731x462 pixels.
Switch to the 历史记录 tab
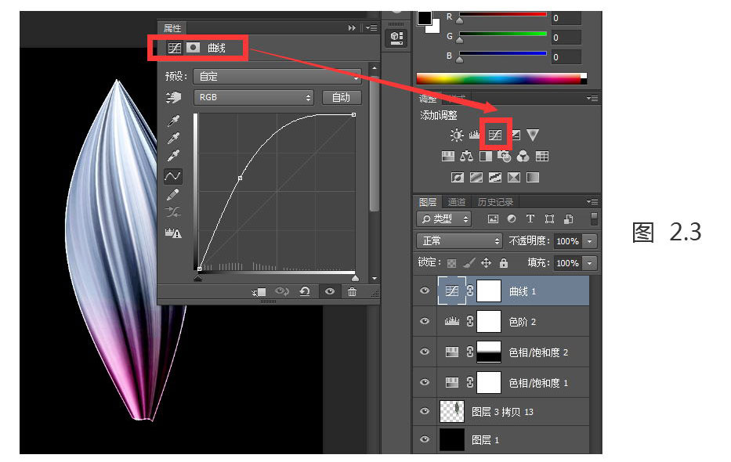coord(495,202)
